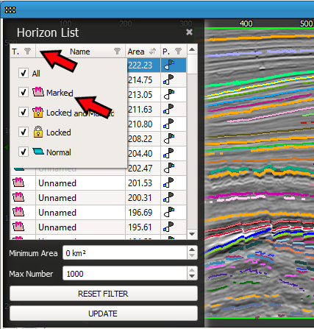Click the app grid icon in the title bar

(x=10, y=10)
